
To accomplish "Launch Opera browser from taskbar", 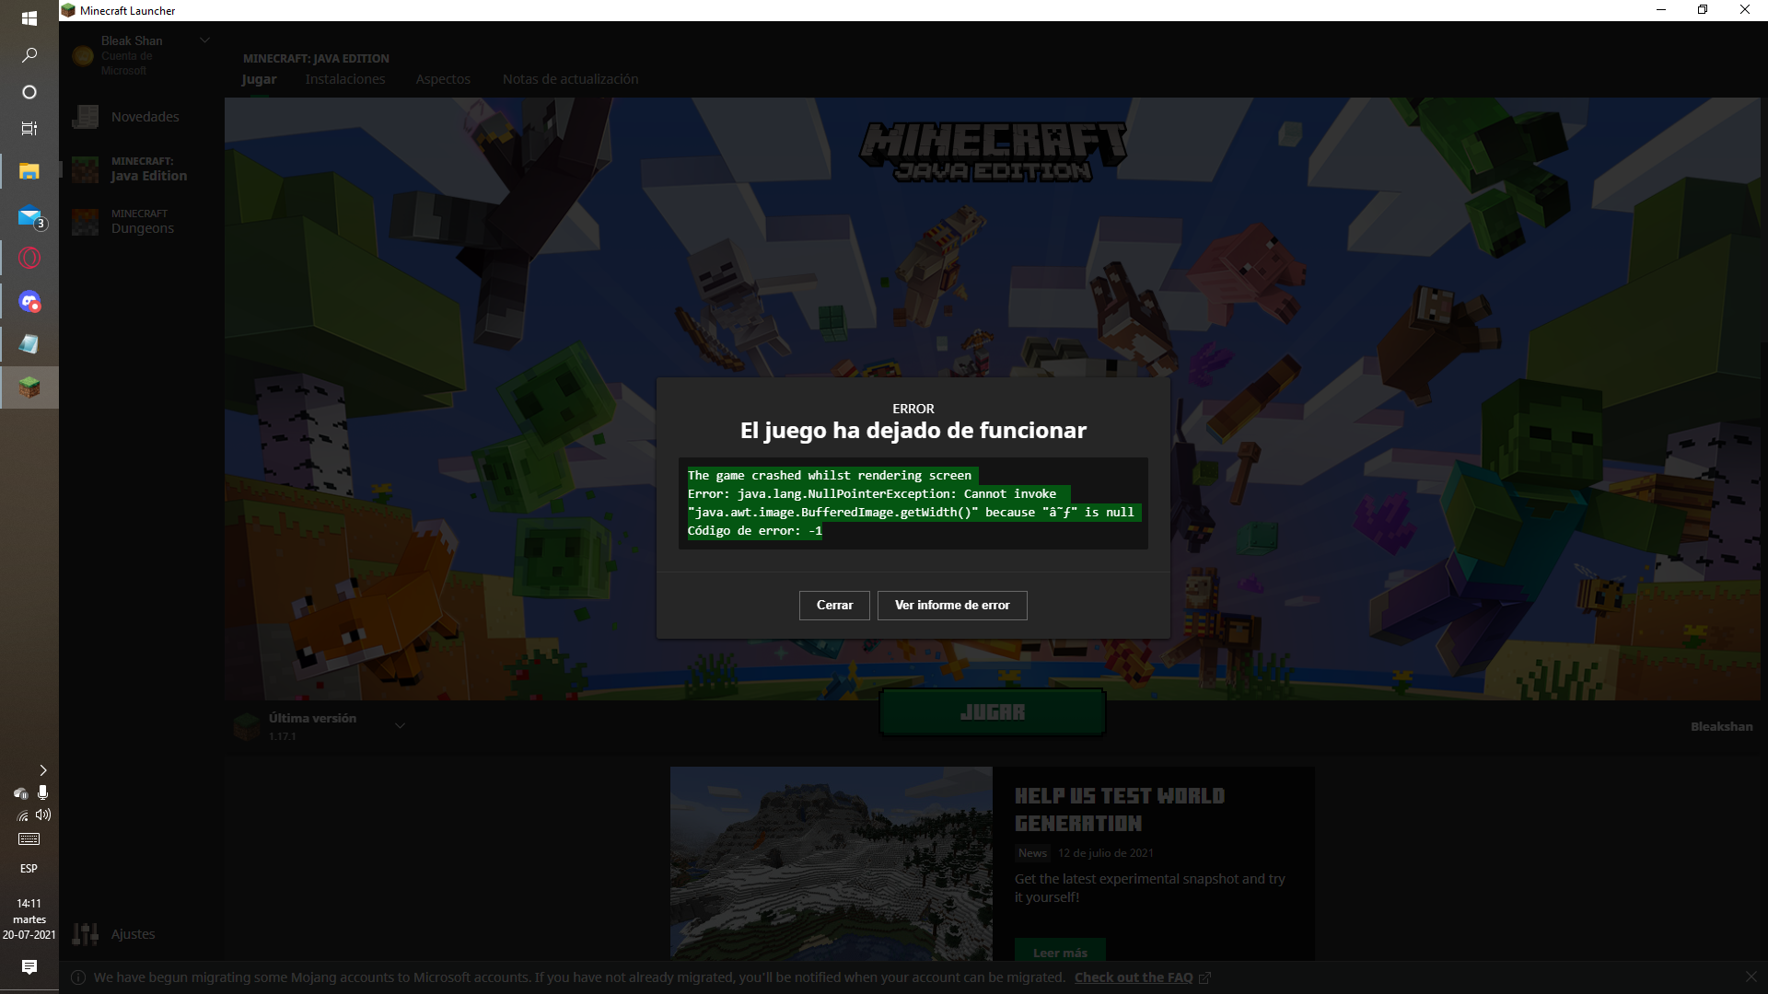I will pyautogui.click(x=29, y=259).
